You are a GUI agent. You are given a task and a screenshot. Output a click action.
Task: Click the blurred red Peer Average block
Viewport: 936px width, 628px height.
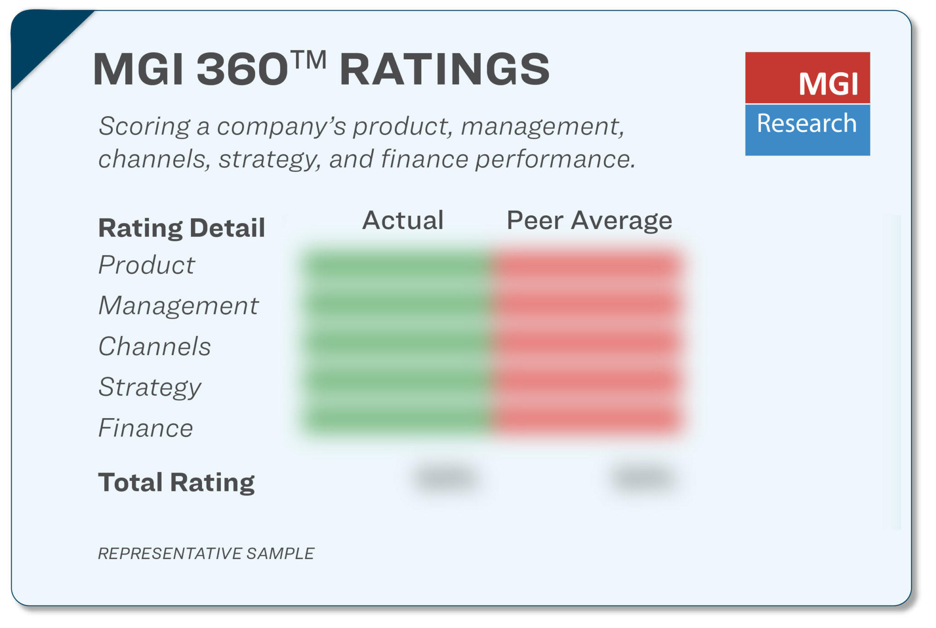(587, 341)
